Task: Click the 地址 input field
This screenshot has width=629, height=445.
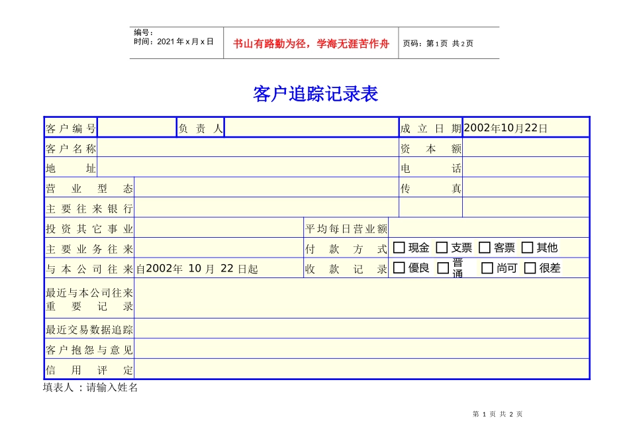Action: [x=248, y=167]
